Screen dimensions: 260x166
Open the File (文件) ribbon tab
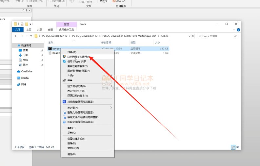pyautogui.click(x=18, y=30)
